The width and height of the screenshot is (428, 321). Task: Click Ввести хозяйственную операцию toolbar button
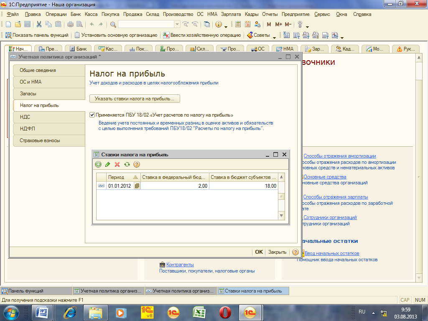pyautogui.click(x=202, y=35)
